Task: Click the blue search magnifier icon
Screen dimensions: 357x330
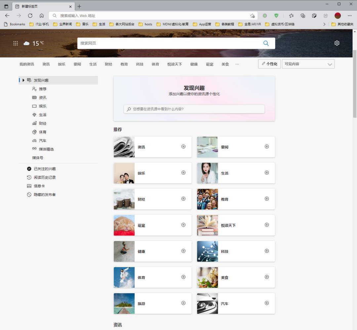Action: pos(266,43)
